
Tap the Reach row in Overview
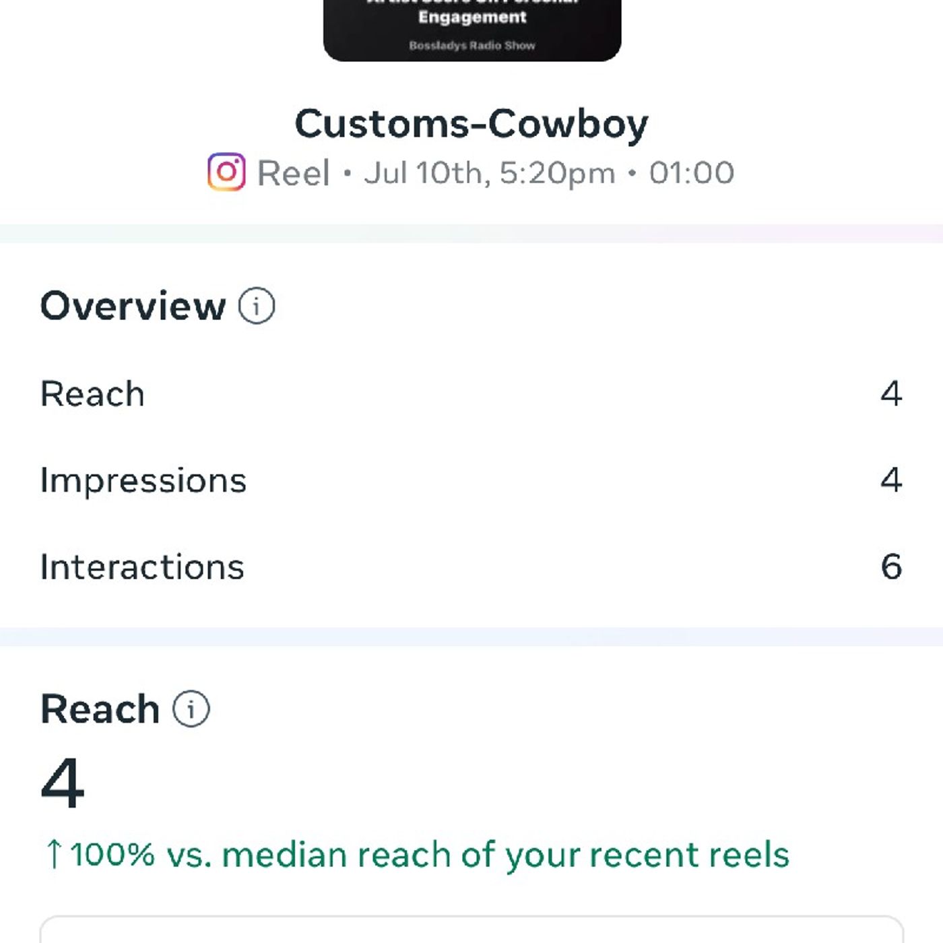coord(471,393)
